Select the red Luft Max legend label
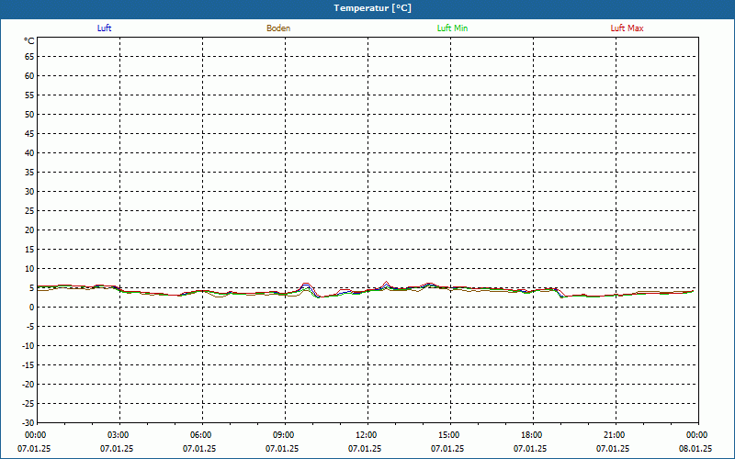 click(627, 28)
